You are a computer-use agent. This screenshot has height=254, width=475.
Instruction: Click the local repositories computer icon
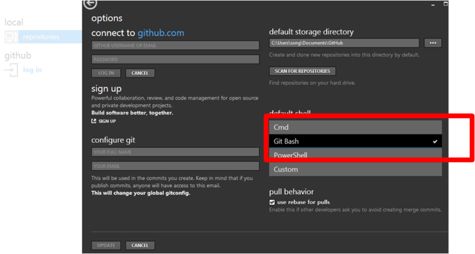coord(11,37)
